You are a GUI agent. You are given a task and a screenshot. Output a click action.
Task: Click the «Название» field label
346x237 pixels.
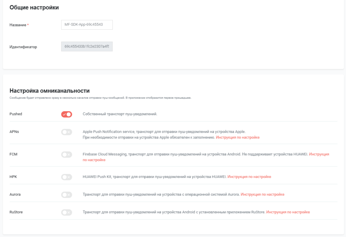pyautogui.click(x=18, y=25)
